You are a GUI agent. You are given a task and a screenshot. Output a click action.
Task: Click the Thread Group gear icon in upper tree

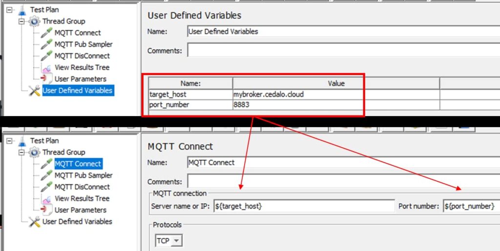(x=34, y=21)
